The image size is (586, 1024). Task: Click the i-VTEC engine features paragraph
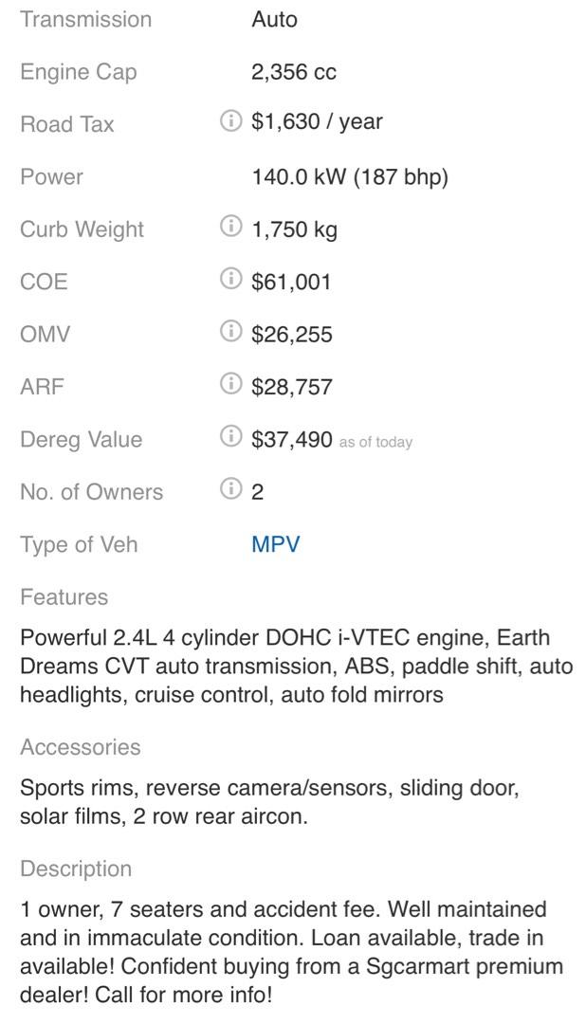click(x=296, y=667)
